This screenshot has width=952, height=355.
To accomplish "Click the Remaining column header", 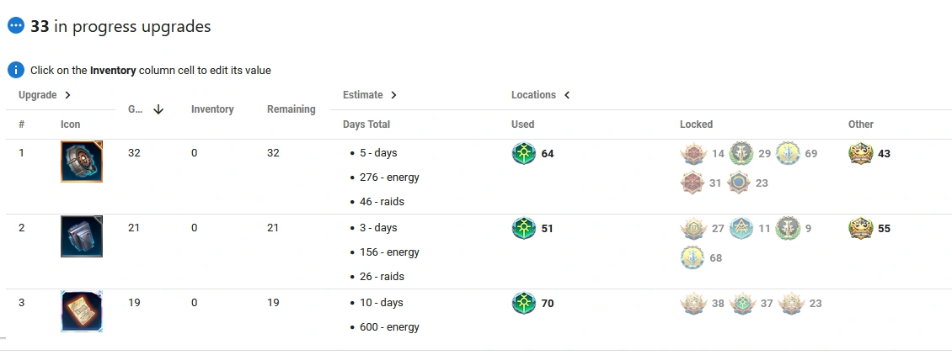I will point(291,109).
